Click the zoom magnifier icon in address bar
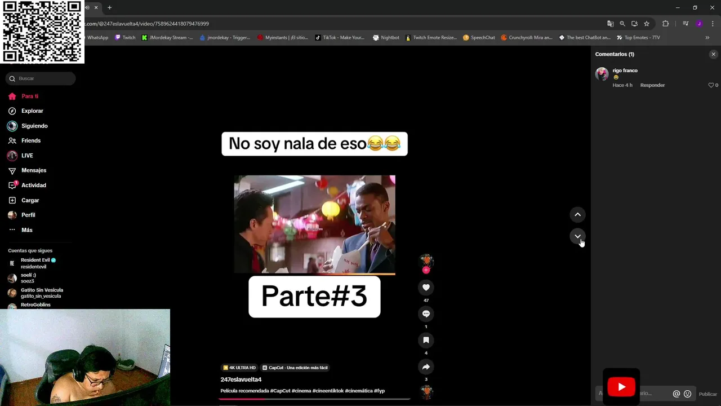Viewport: 721px width, 406px height. pos(622,24)
